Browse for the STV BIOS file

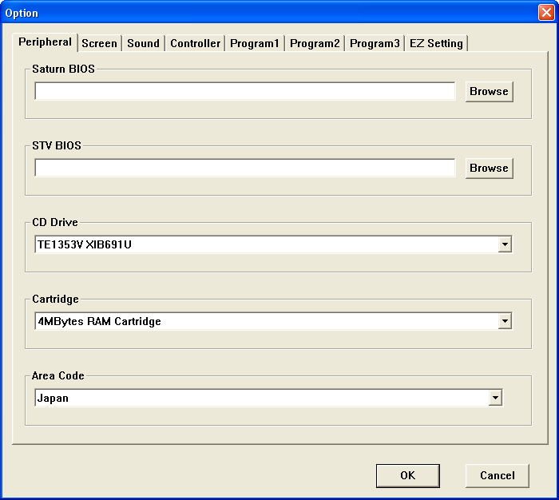tap(489, 169)
